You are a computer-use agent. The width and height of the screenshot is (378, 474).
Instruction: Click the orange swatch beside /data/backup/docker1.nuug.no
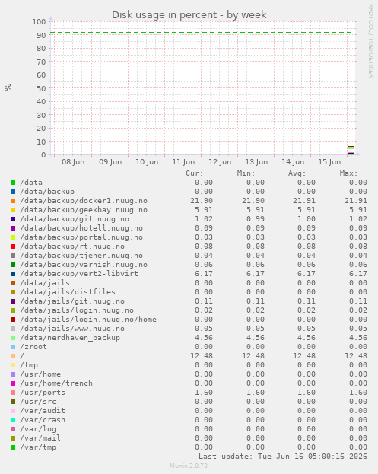13,201
